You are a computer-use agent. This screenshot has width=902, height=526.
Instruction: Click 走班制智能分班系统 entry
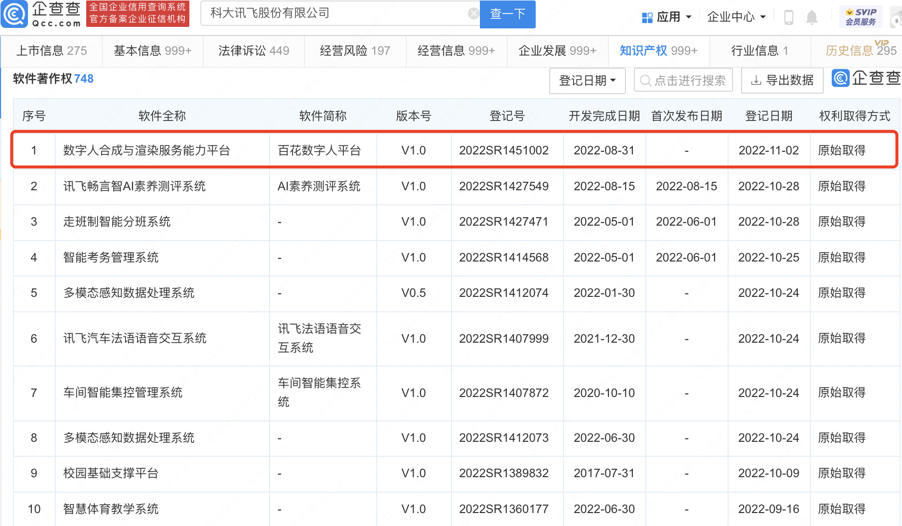coord(117,222)
